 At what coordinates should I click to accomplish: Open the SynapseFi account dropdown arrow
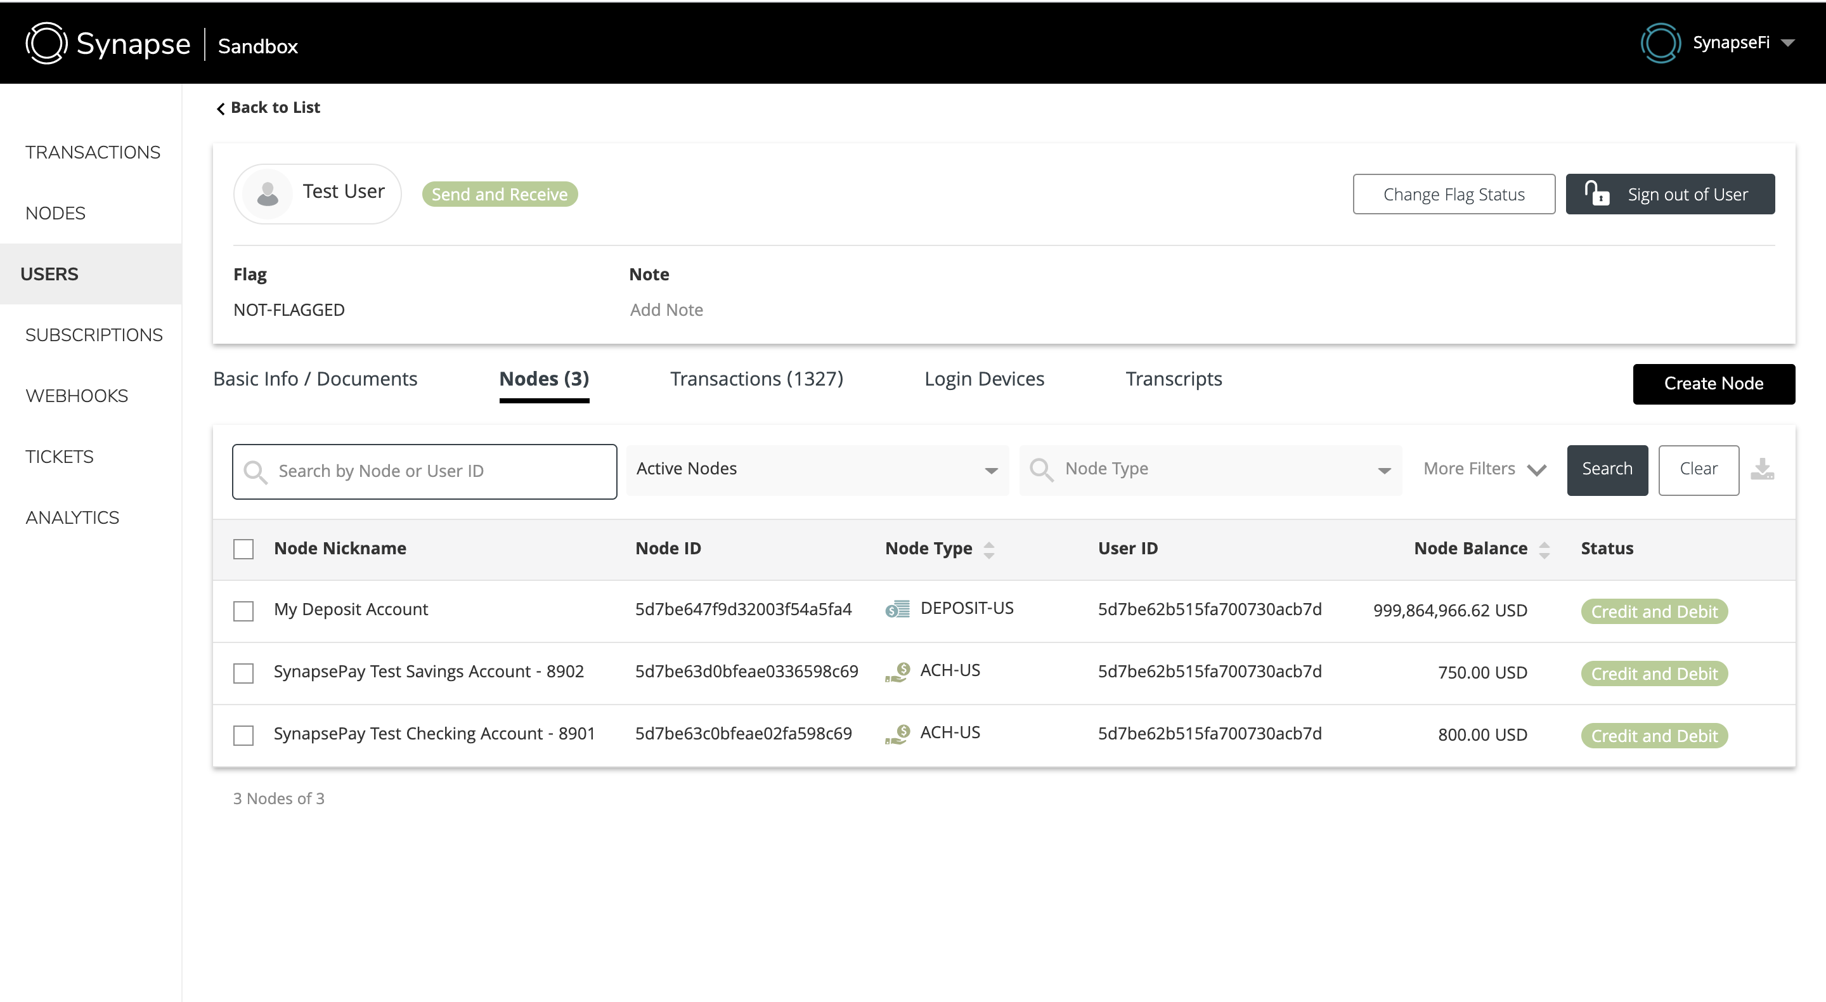(x=1788, y=42)
